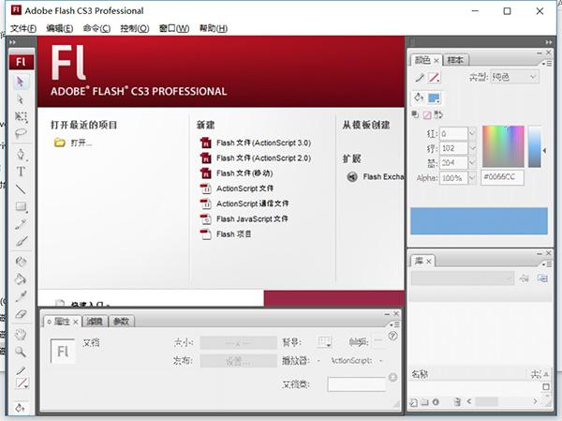Select the Hand tool
562x421 pixels.
click(21, 334)
